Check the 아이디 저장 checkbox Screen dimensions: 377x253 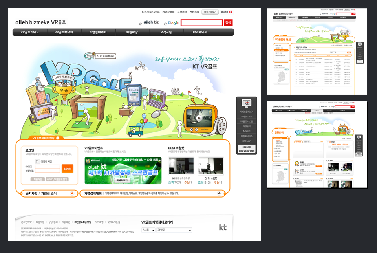point(37,161)
